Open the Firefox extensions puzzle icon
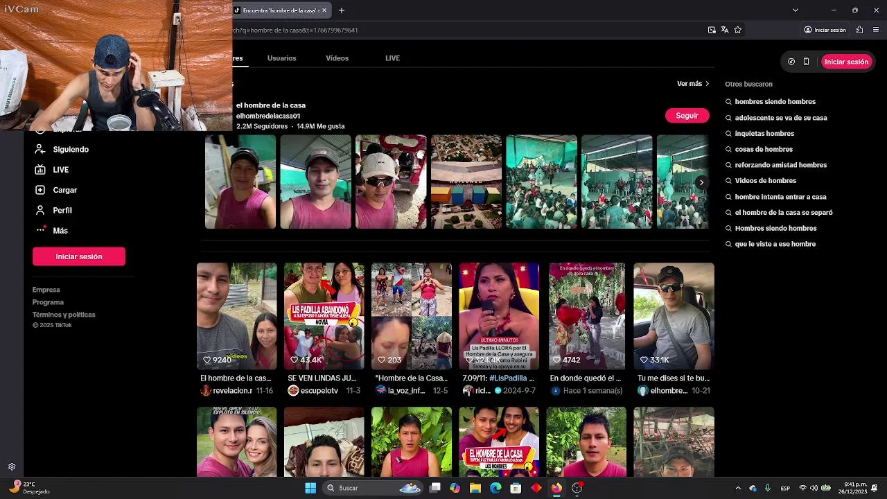The width and height of the screenshot is (887, 499). point(859,30)
